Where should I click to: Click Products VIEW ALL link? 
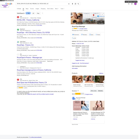pos(101,73)
